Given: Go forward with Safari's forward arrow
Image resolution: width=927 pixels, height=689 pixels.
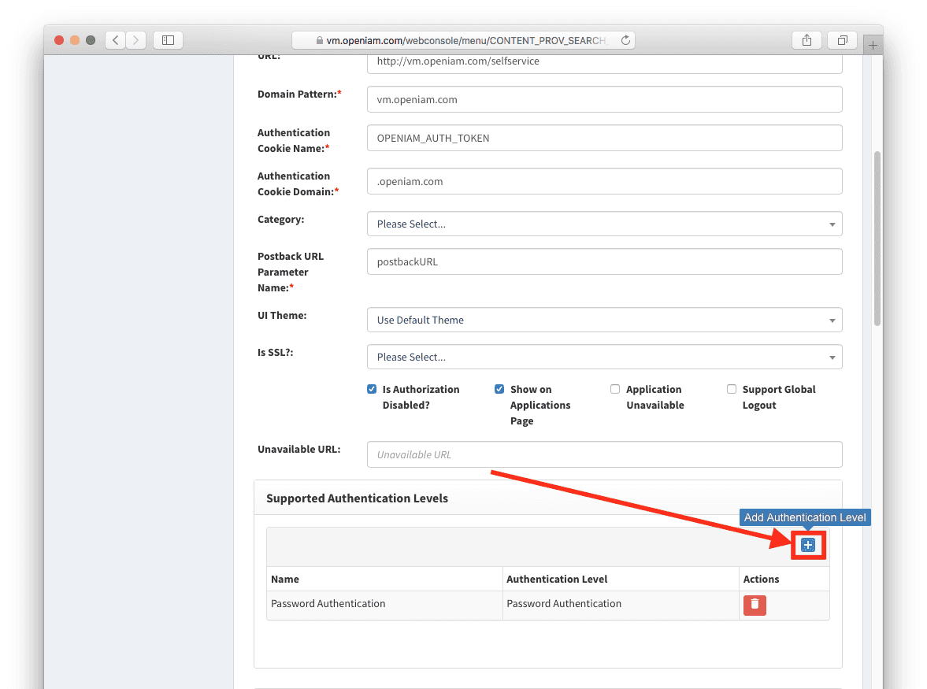Looking at the screenshot, I should [136, 40].
